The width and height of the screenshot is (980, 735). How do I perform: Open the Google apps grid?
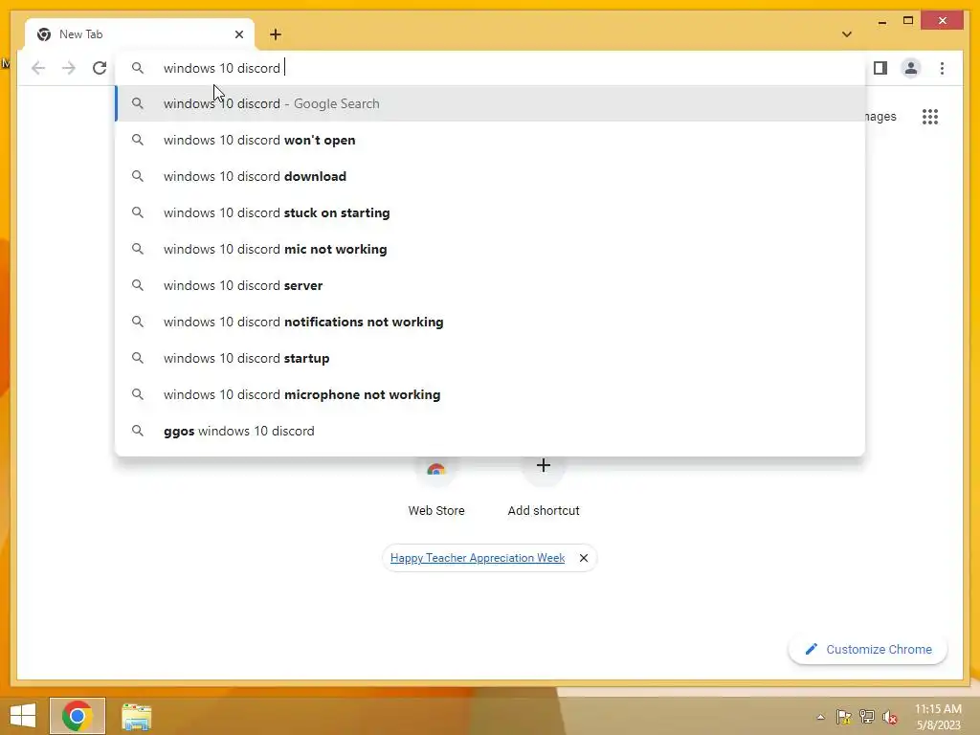point(930,117)
